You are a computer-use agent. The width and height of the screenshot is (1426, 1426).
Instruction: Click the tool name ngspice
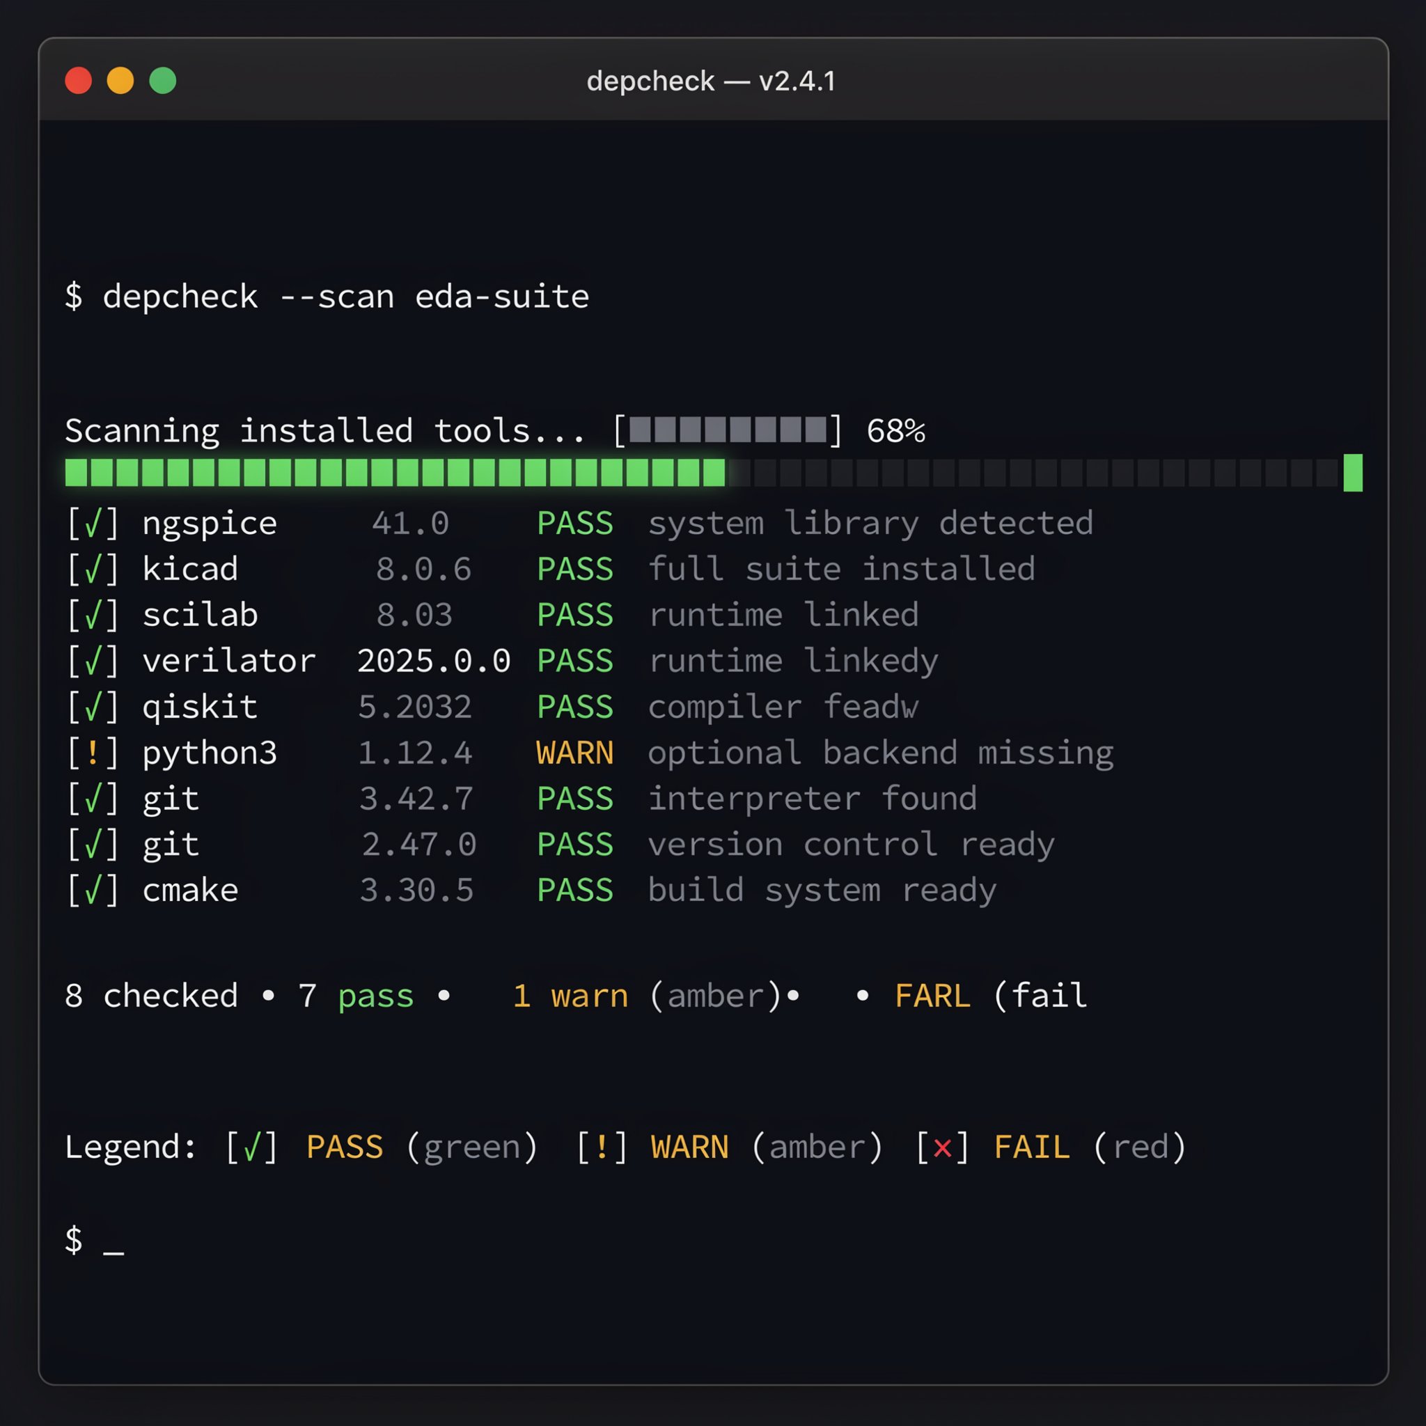[x=210, y=525]
